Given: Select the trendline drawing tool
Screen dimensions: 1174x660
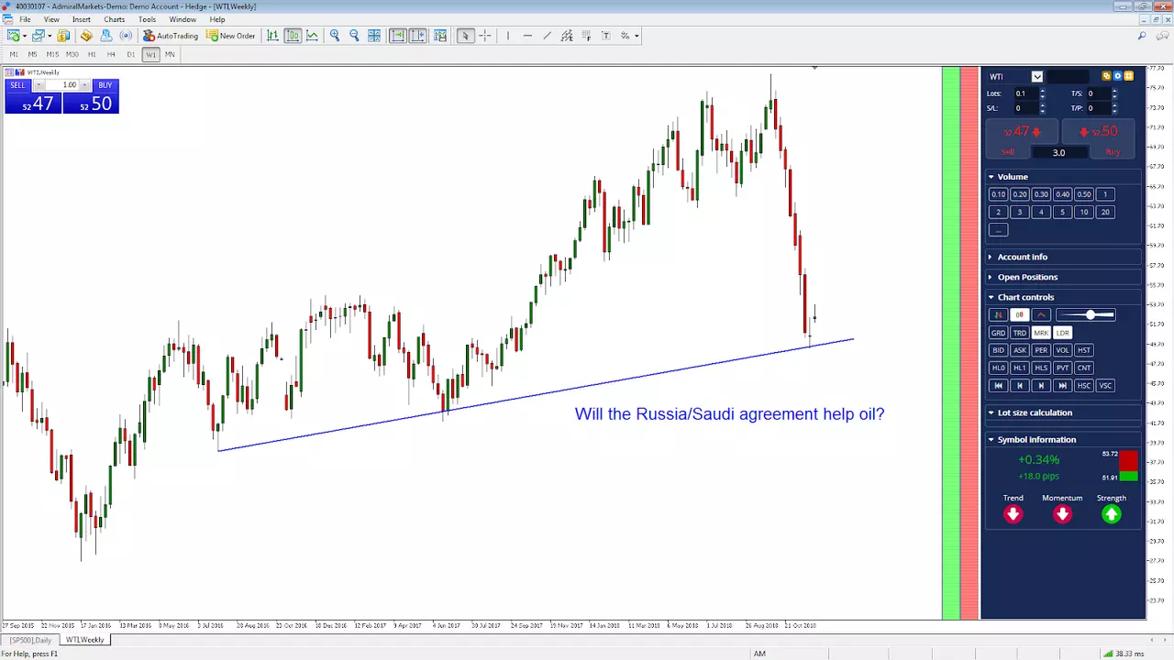Looking at the screenshot, I should coord(548,36).
